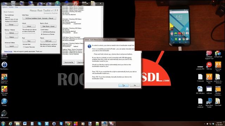Select the D-Link Wireless Connection desktop icon

218,91
